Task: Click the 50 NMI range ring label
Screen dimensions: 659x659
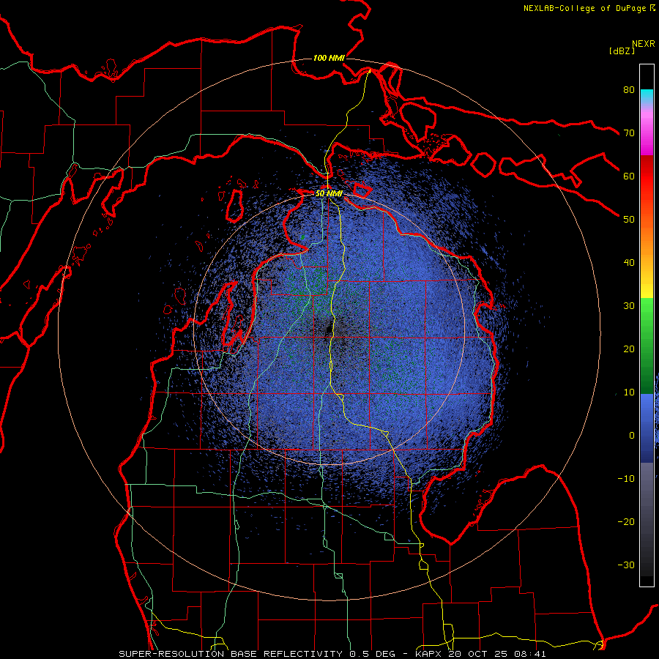Action: (329, 193)
